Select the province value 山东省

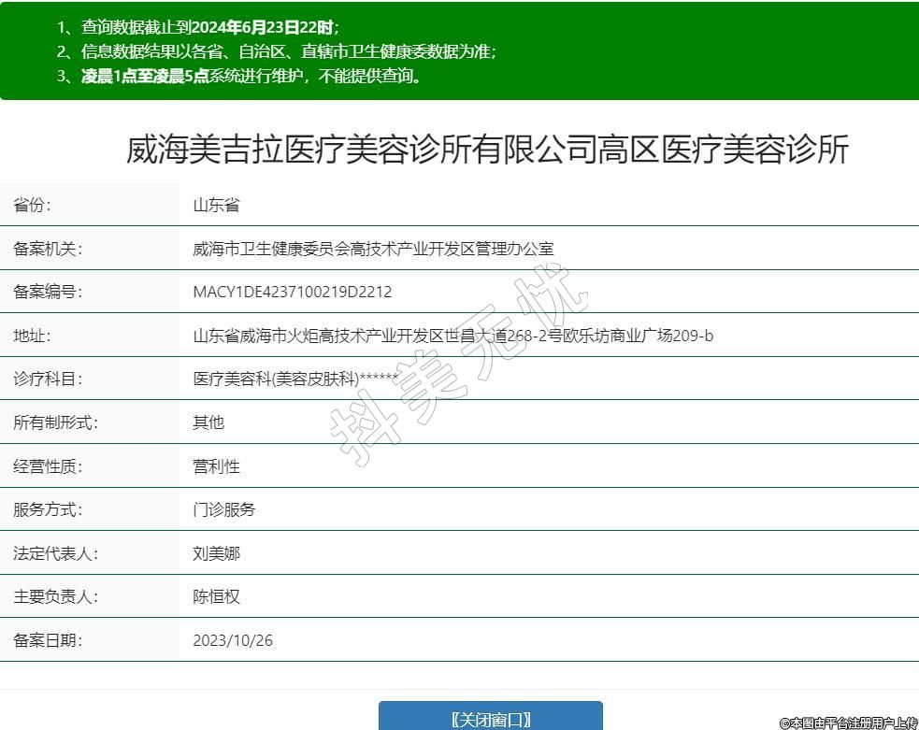point(216,205)
